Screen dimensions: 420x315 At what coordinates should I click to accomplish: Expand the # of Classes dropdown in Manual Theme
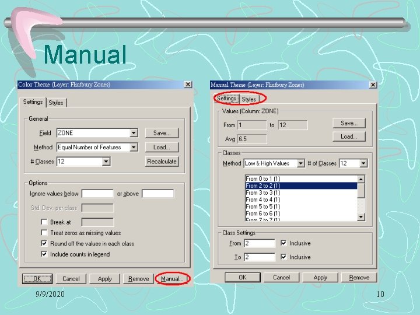pos(363,163)
